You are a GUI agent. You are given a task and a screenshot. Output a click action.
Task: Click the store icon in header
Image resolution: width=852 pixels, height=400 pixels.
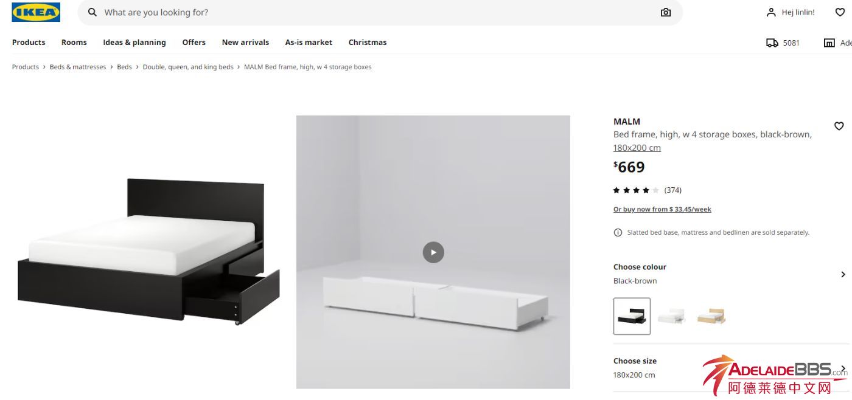[829, 43]
